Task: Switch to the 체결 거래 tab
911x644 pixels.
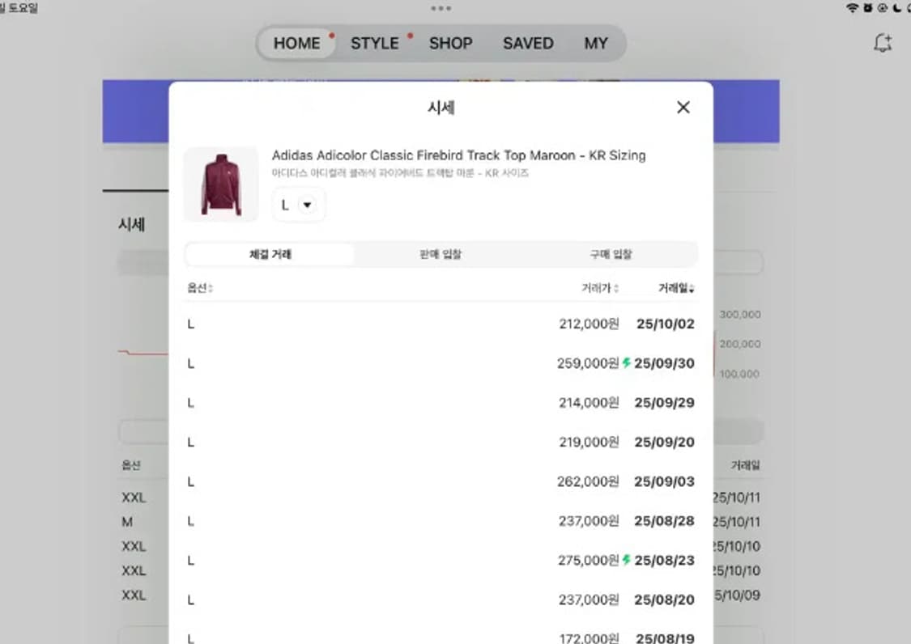Action: coord(270,254)
